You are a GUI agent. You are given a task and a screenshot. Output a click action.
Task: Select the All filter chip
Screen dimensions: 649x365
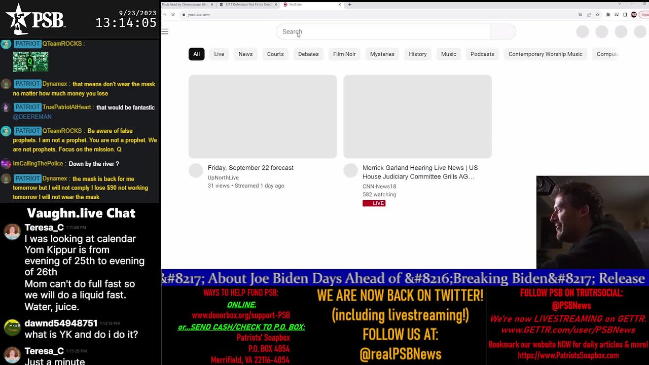(x=196, y=54)
